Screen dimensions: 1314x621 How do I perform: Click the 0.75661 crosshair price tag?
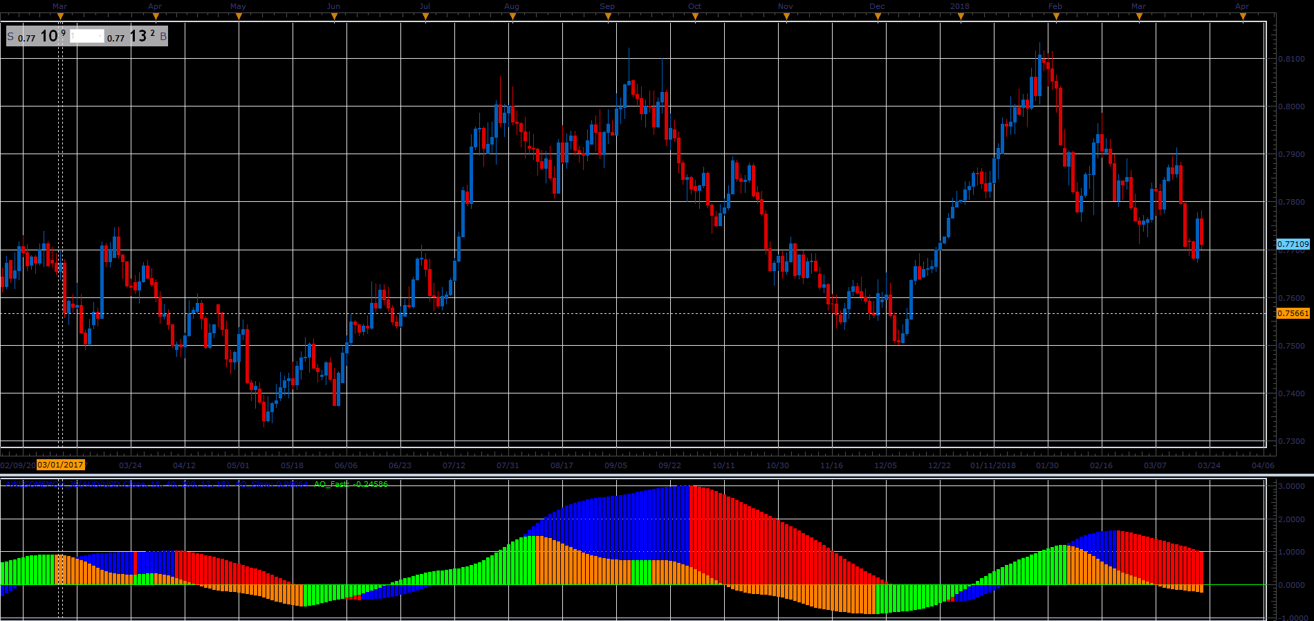click(1293, 313)
